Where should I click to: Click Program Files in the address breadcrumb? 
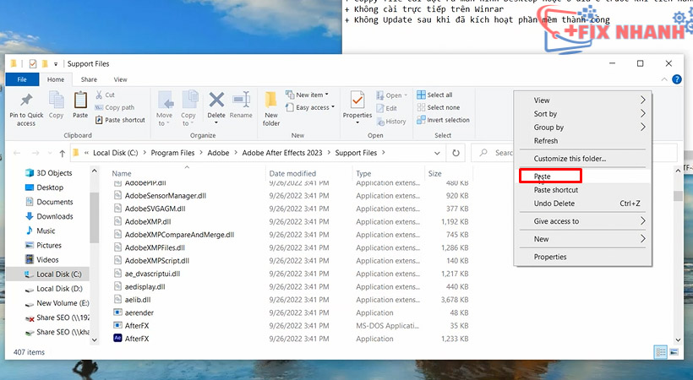click(x=172, y=153)
